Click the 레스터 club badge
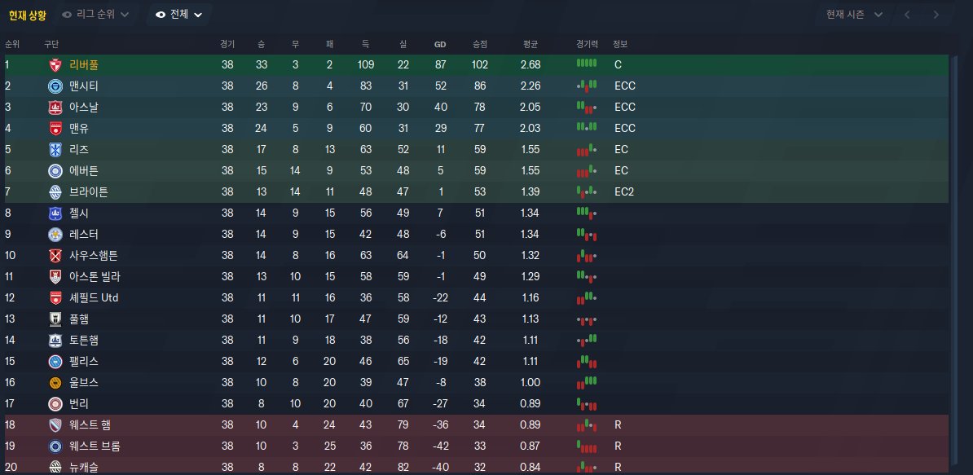The width and height of the screenshot is (973, 475). coord(55,234)
